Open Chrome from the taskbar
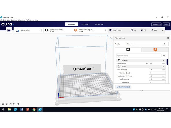This screenshot has width=171, height=128. [34, 110]
